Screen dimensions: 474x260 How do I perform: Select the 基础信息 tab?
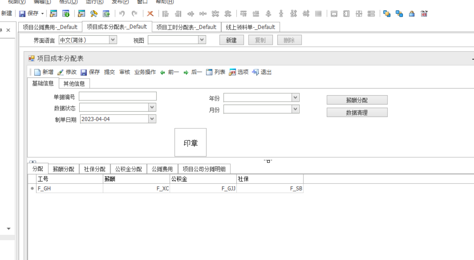(43, 83)
